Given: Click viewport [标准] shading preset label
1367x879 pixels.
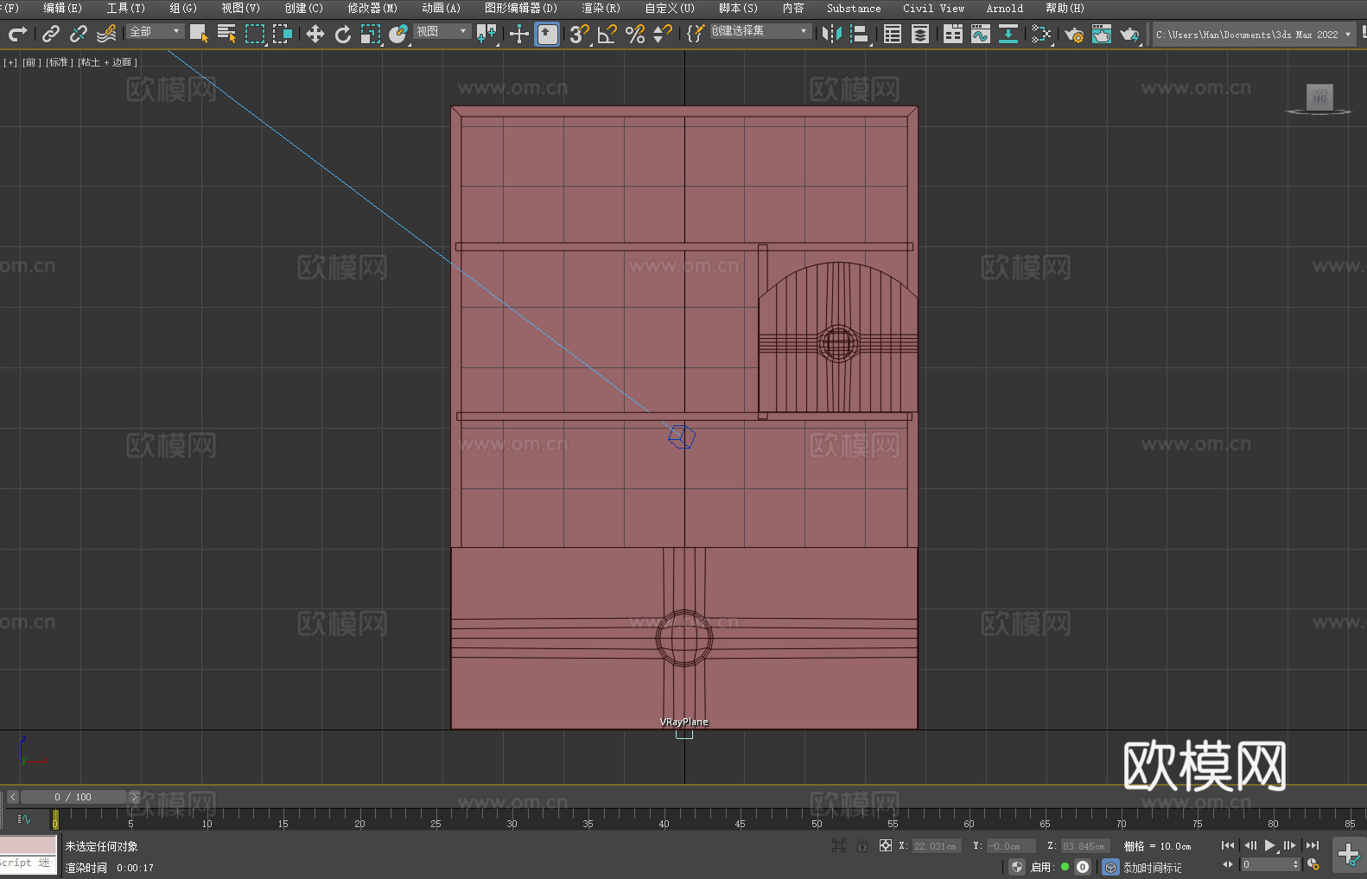Looking at the screenshot, I should pos(59,62).
